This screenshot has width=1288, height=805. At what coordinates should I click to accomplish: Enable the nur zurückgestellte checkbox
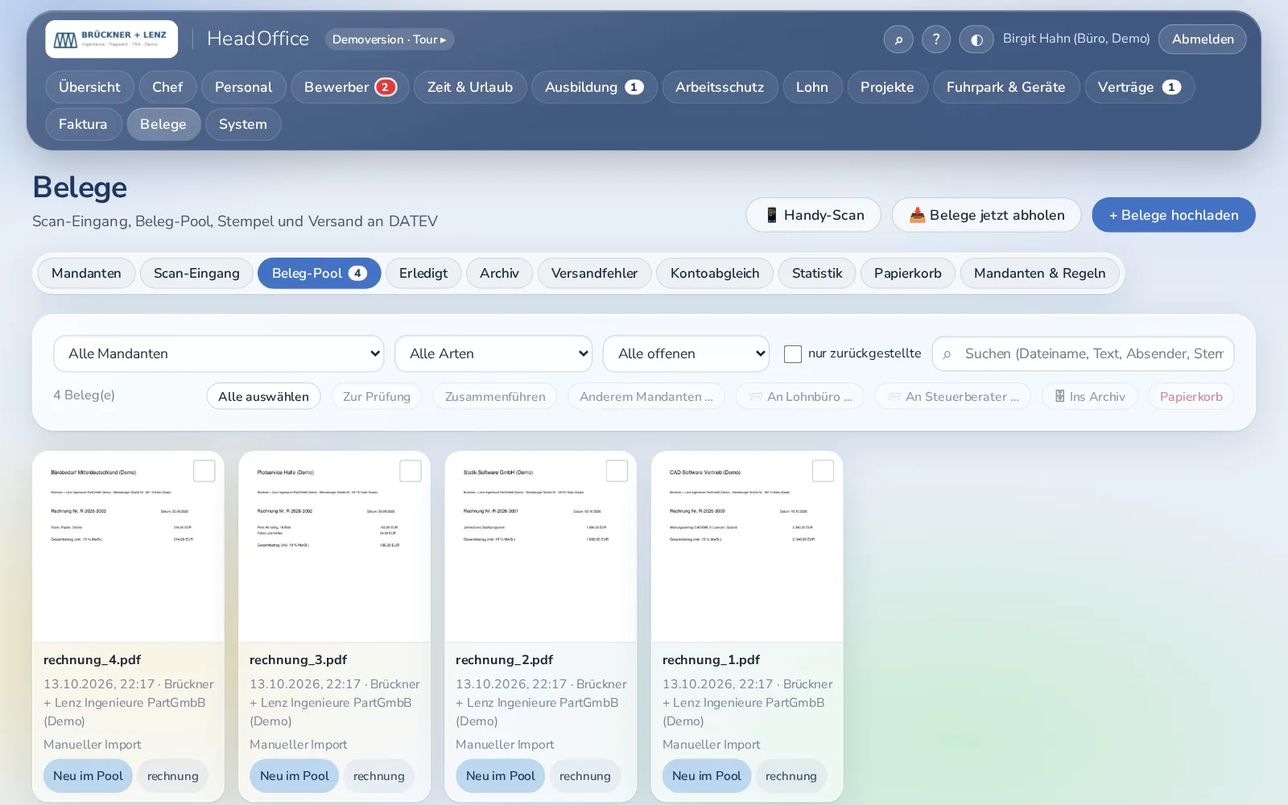[x=793, y=354]
